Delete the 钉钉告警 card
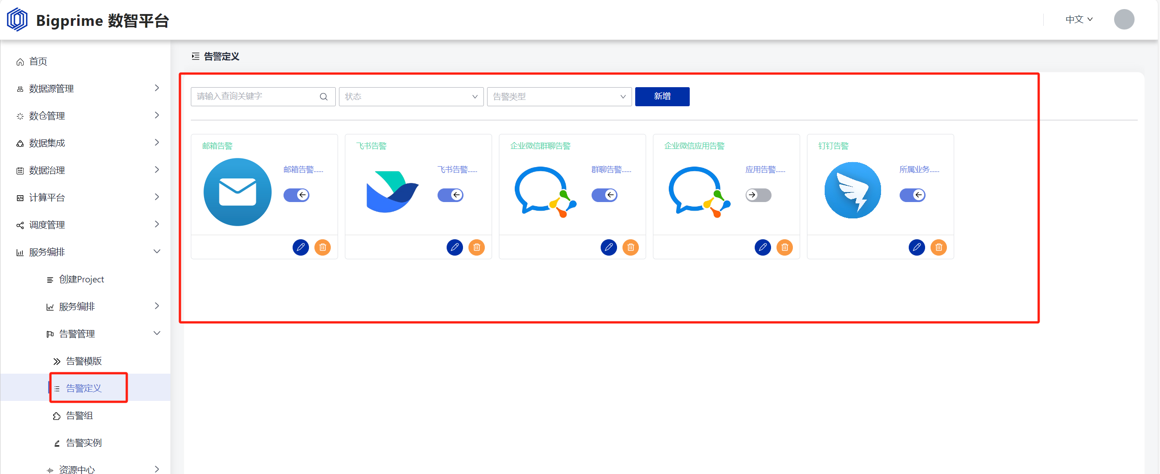This screenshot has width=1160, height=474. (x=939, y=247)
